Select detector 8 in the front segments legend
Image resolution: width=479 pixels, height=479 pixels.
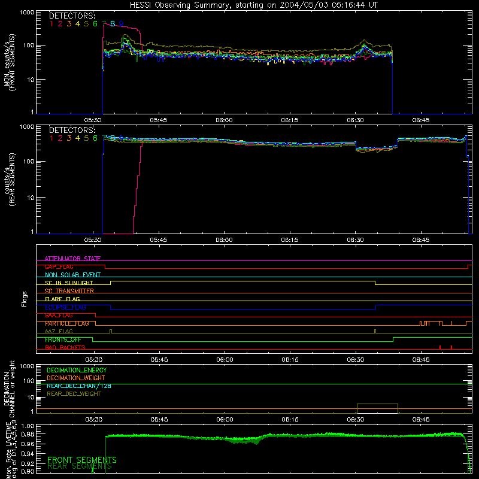[x=113, y=24]
